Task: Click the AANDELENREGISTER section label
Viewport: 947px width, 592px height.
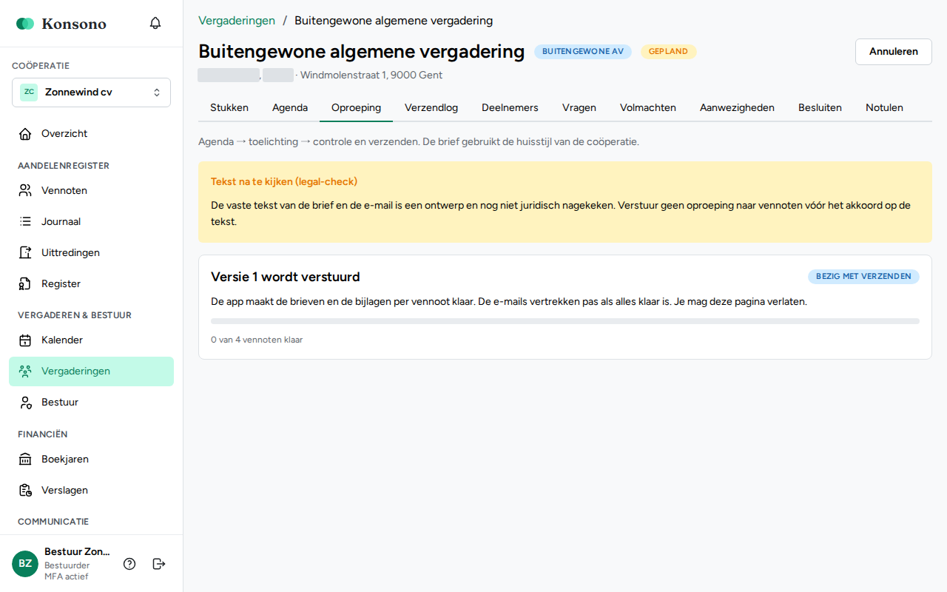Action: coord(64,166)
